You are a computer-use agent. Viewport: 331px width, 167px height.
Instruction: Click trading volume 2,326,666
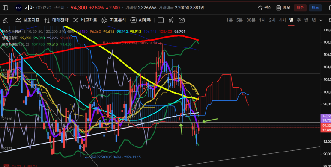147,8
